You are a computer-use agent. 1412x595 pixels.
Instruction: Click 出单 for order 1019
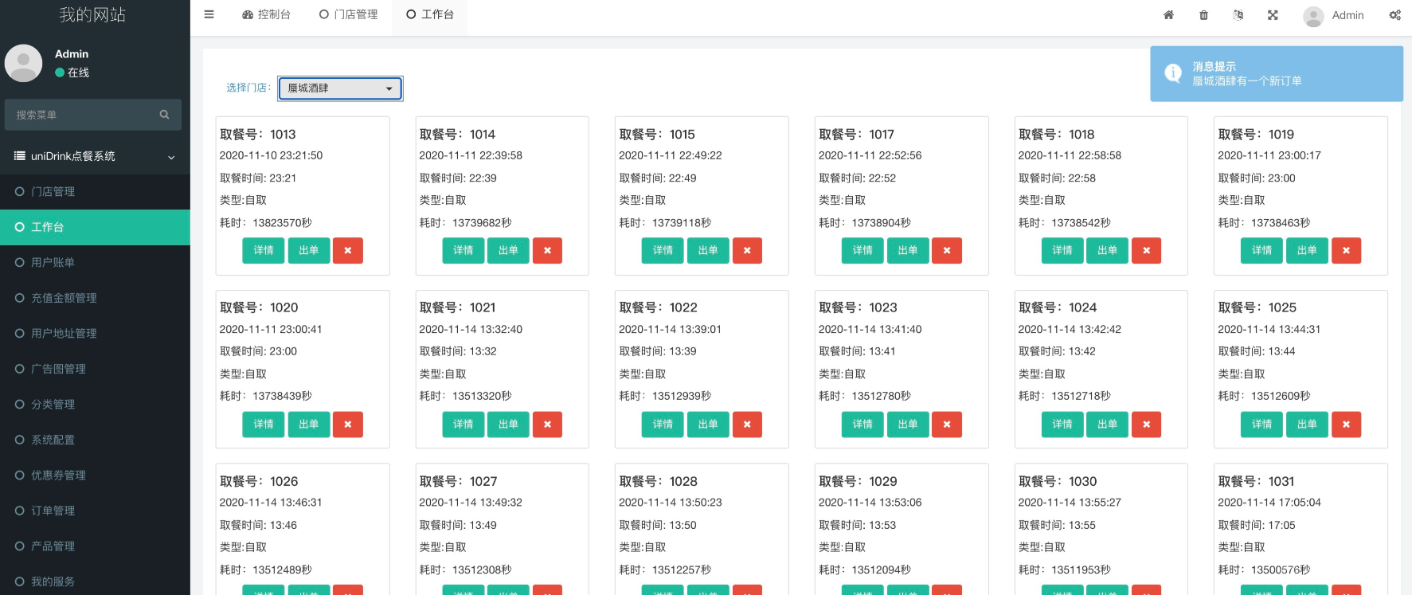click(x=1307, y=250)
